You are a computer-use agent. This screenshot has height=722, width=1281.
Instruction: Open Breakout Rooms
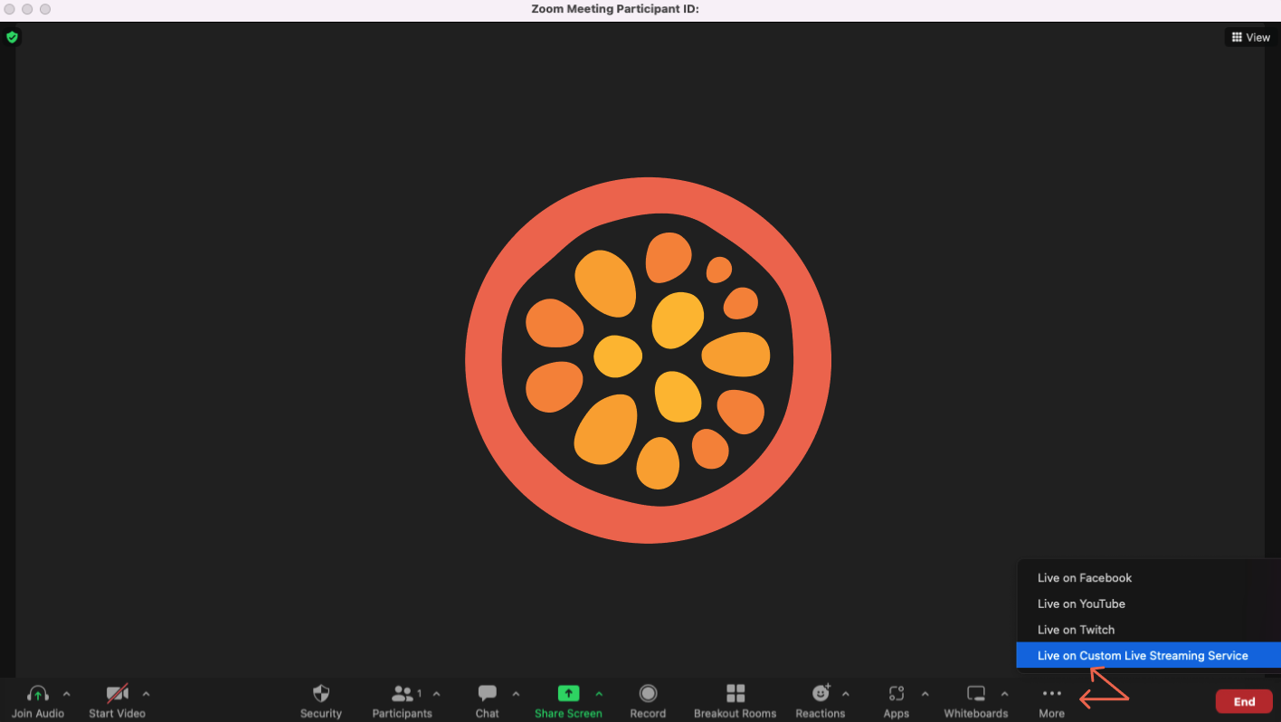(735, 694)
